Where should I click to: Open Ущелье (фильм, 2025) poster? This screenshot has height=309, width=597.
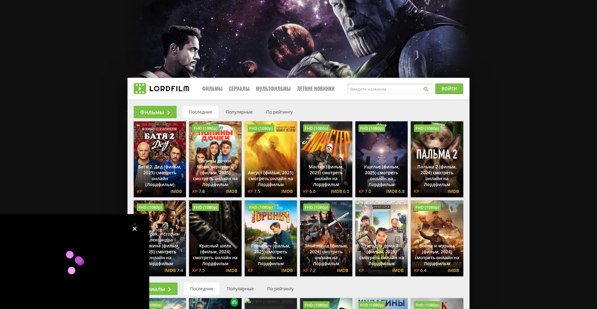tap(382, 159)
